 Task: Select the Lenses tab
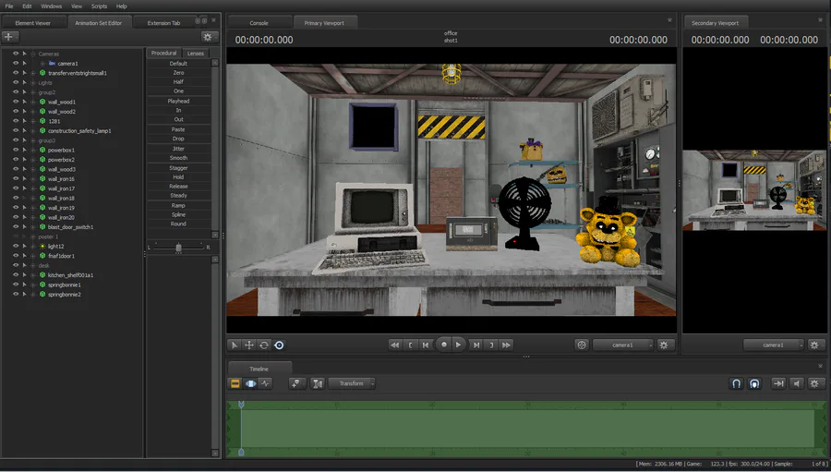point(196,54)
